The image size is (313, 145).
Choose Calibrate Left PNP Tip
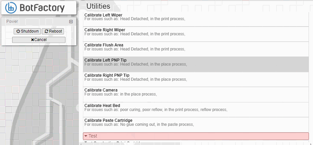[196, 64]
